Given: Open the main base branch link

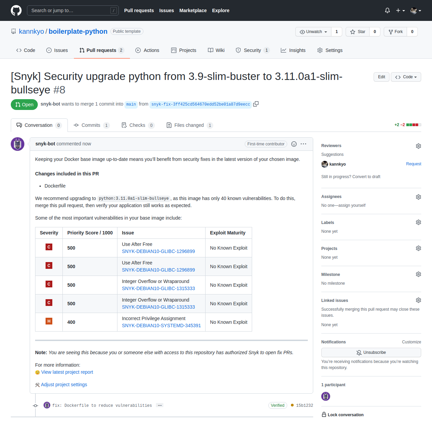Looking at the screenshot, I should [131, 104].
